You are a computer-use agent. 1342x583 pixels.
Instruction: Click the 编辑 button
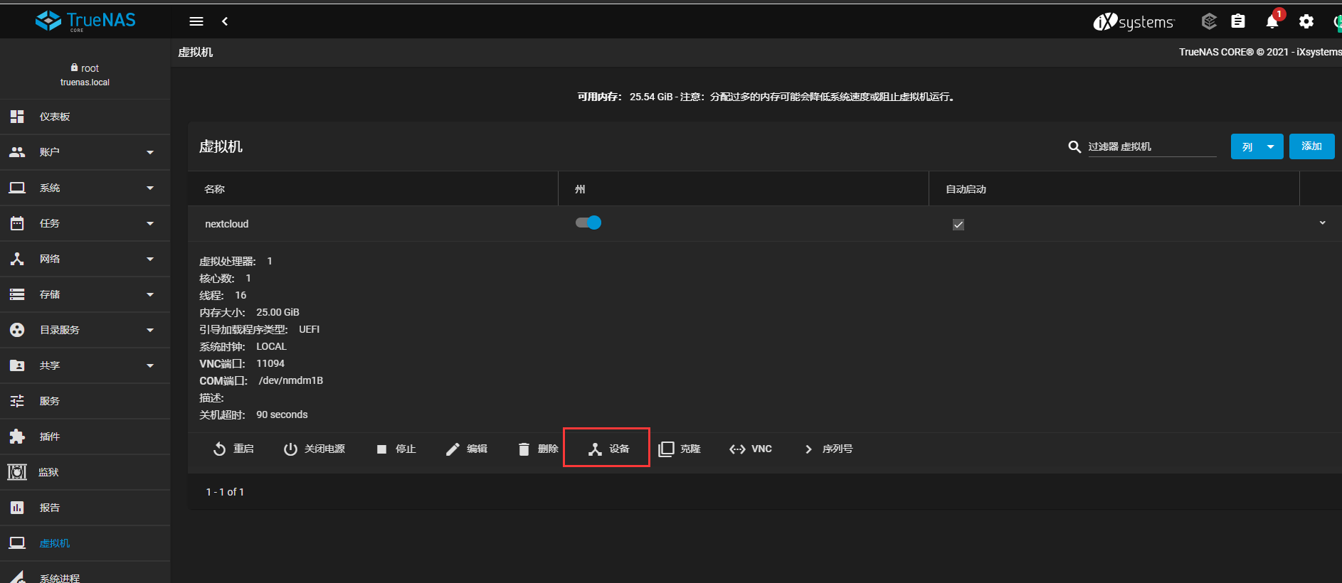point(467,449)
